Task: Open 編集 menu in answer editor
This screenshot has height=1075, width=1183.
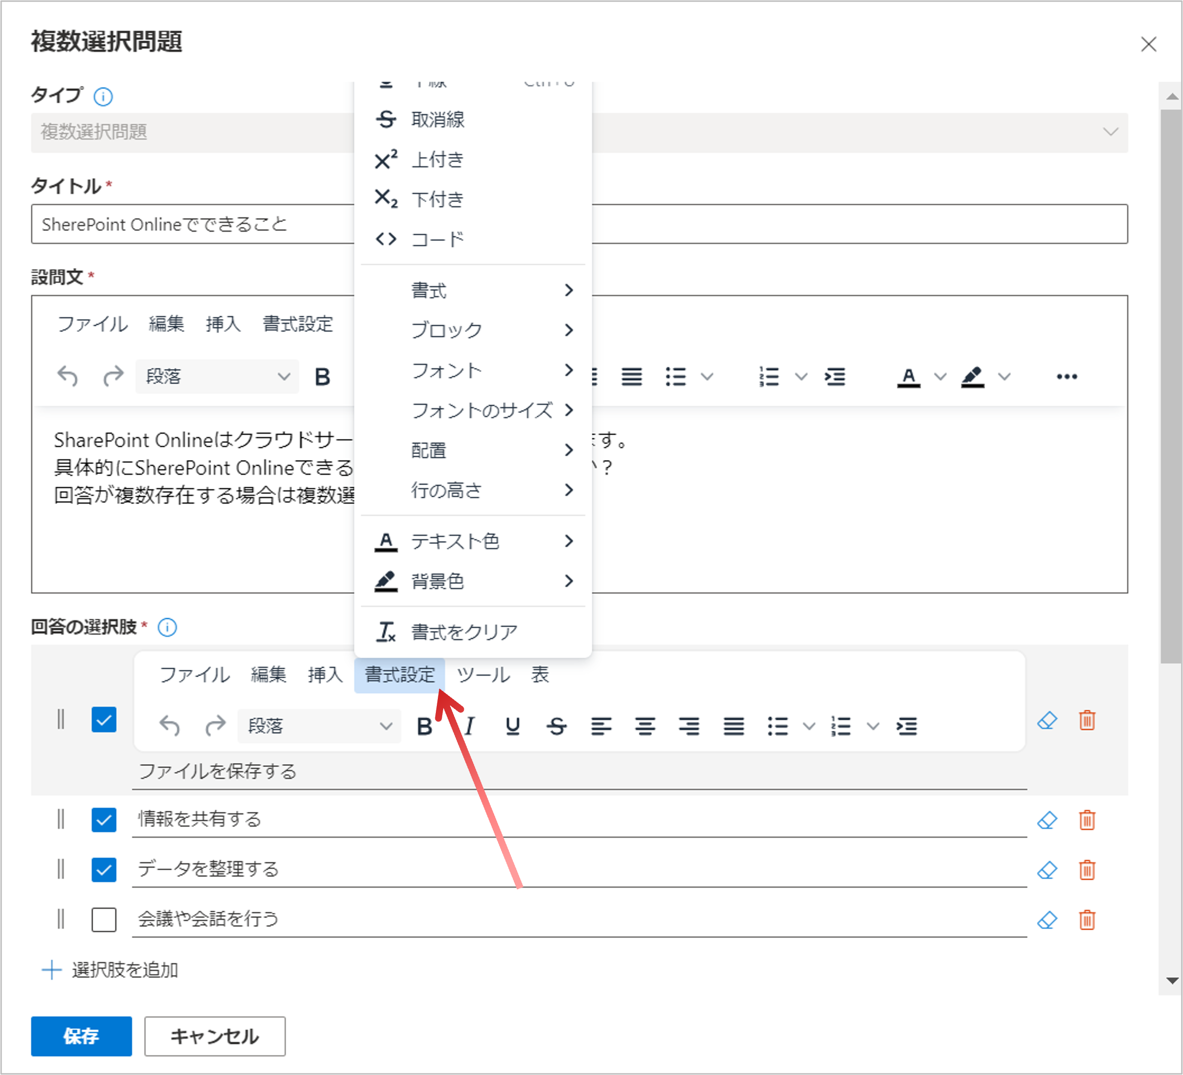Action: [268, 675]
